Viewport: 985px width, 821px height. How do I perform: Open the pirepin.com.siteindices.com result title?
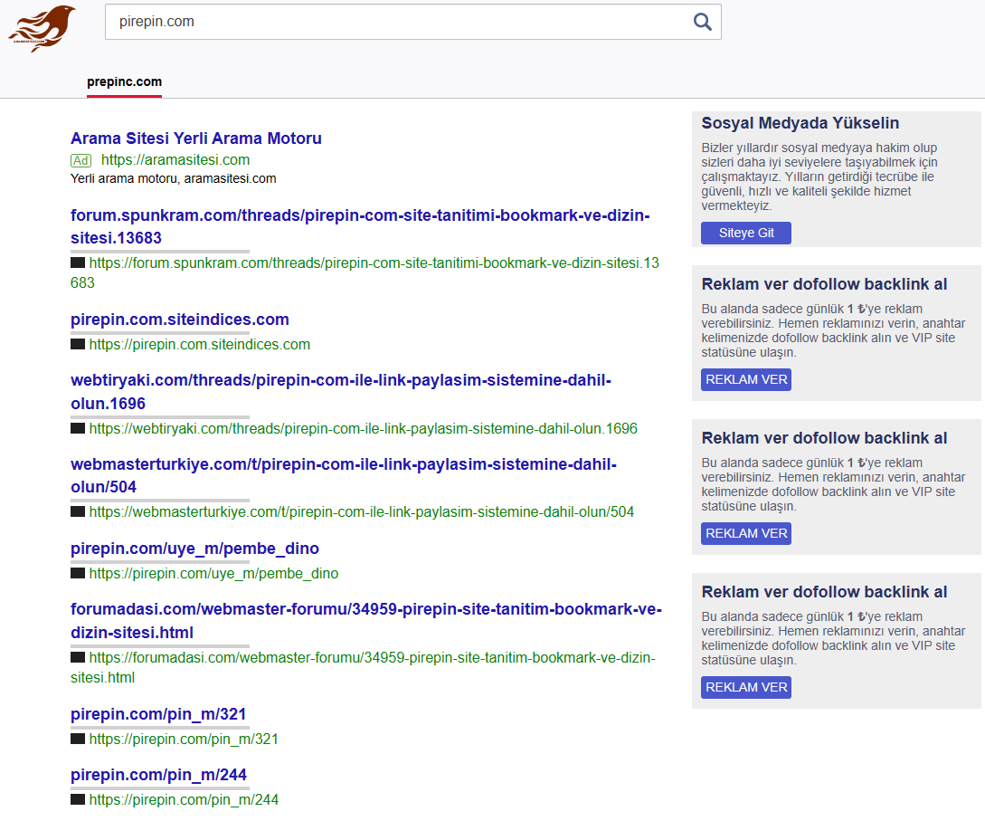pos(180,320)
